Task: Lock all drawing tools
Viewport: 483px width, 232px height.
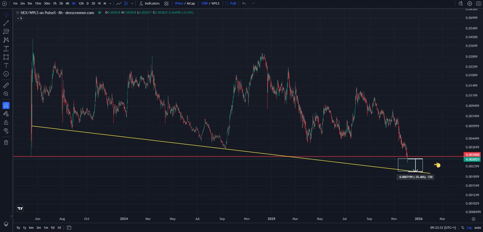Action: pos(6,122)
